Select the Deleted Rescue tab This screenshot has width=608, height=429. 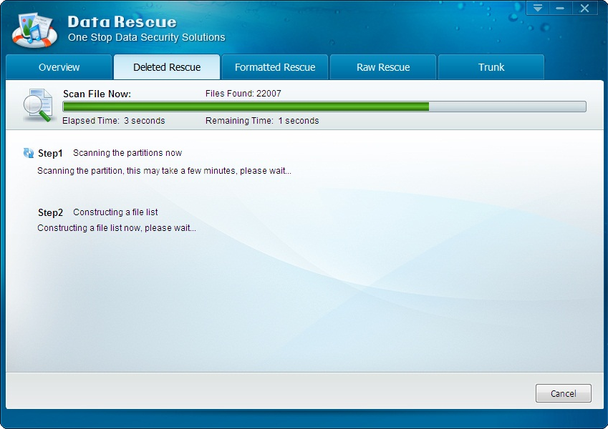(167, 67)
